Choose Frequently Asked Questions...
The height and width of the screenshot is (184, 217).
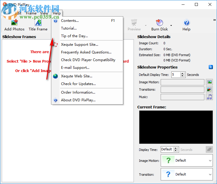click(x=87, y=52)
